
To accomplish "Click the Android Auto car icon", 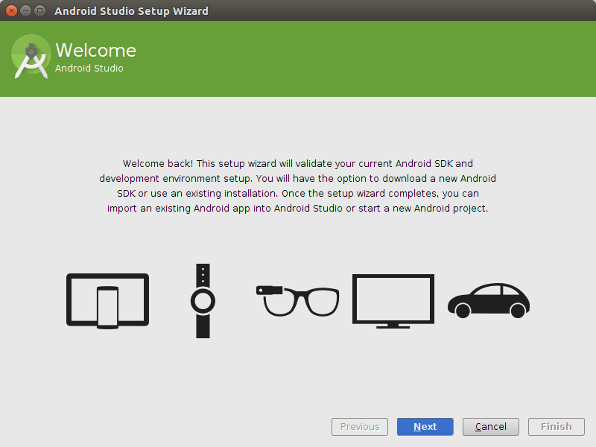I will coord(489,300).
